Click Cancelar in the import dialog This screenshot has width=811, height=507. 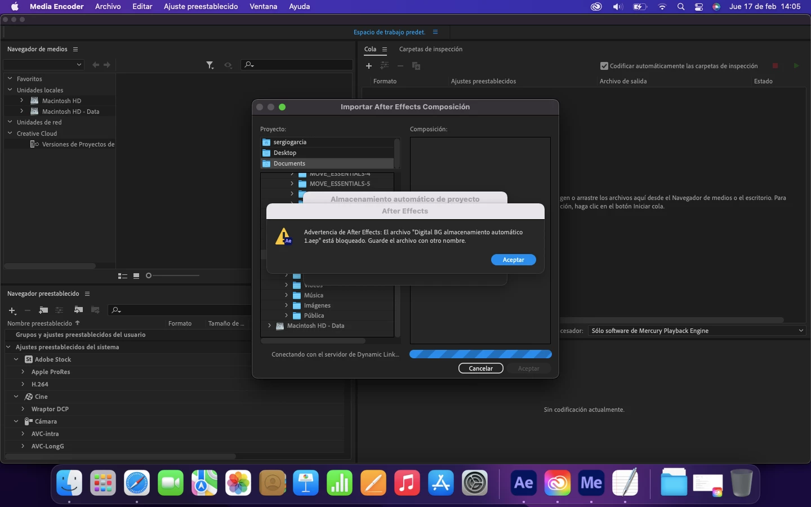[481, 368]
